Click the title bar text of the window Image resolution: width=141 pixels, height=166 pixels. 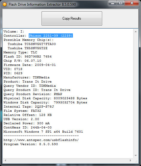click(42, 4)
